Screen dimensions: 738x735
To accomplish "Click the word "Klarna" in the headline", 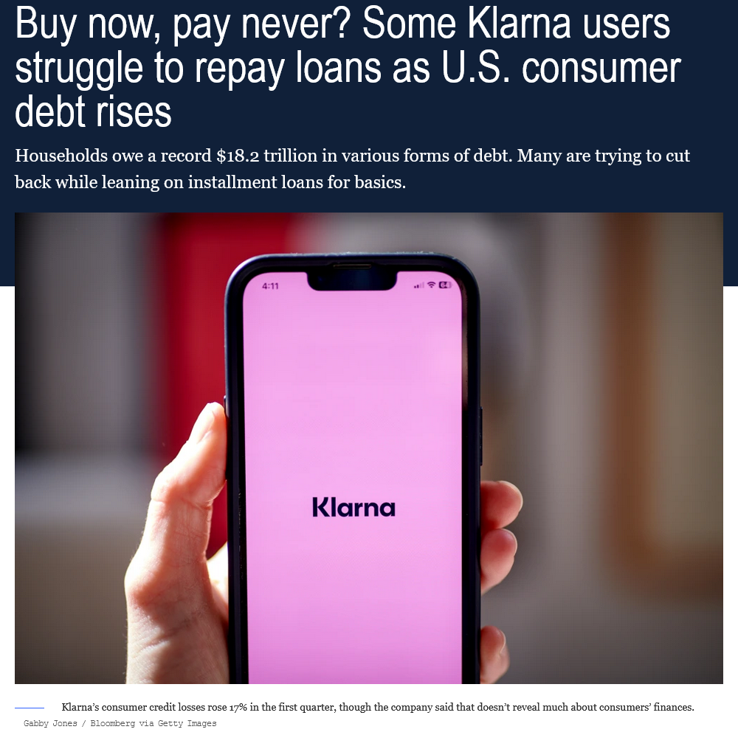I will [519, 24].
